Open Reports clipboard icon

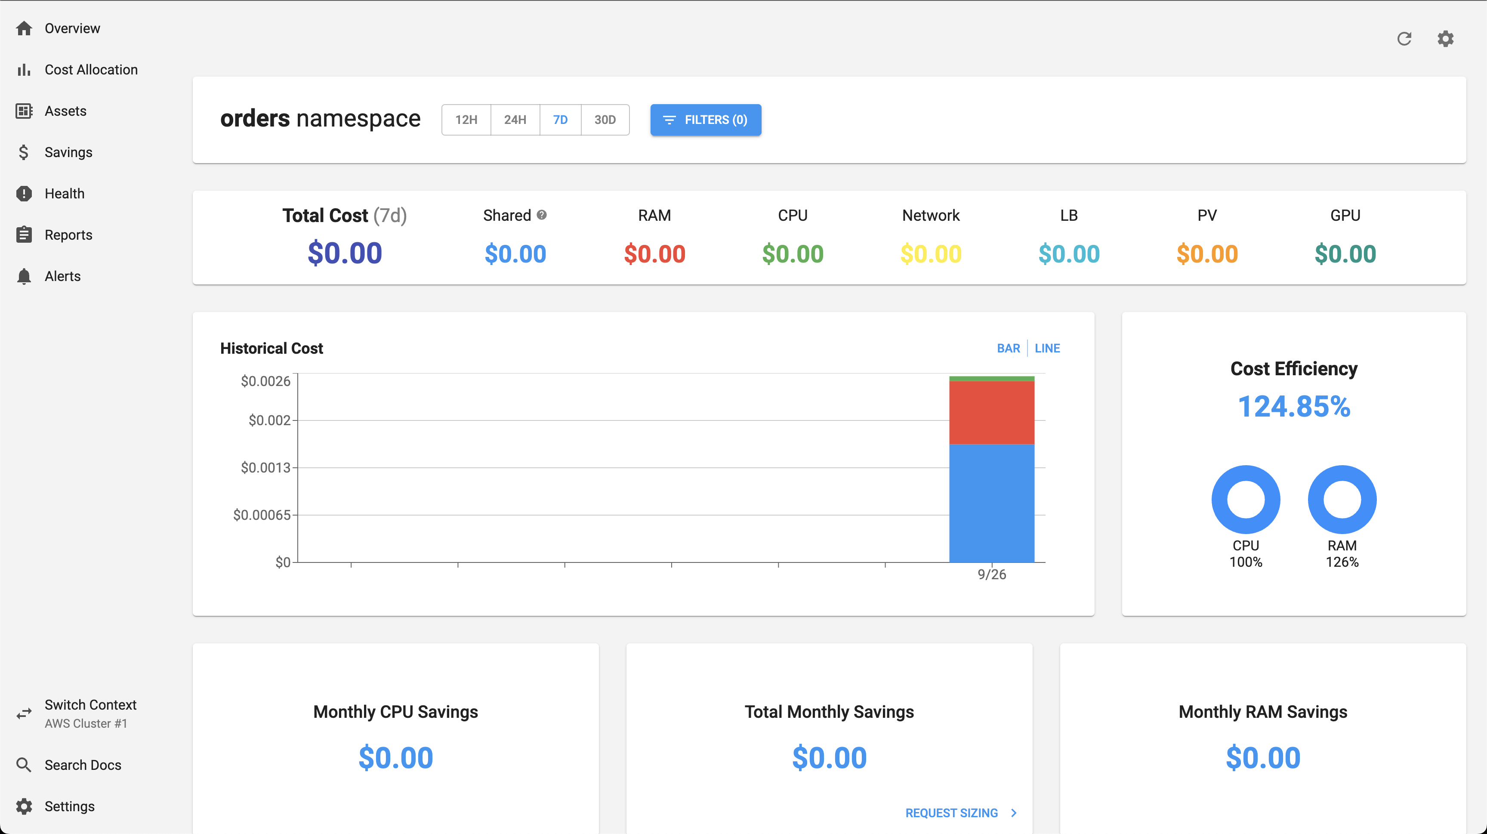click(24, 235)
